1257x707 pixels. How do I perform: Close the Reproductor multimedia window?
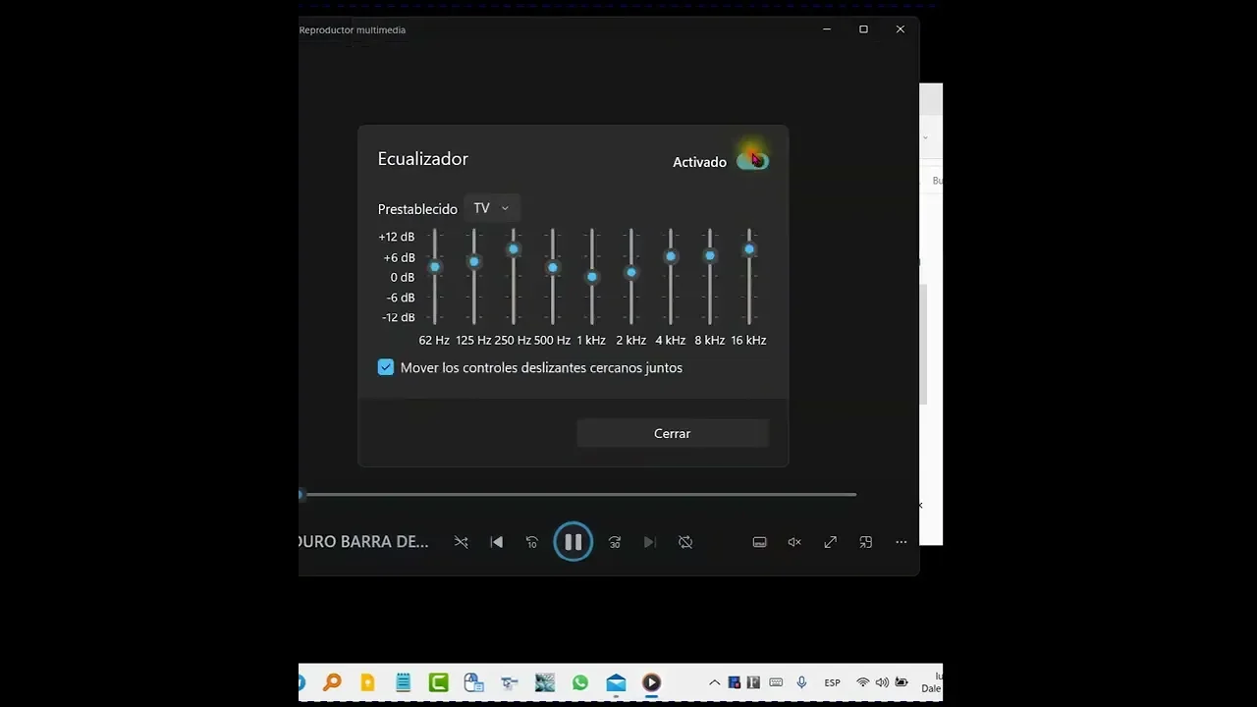point(900,29)
